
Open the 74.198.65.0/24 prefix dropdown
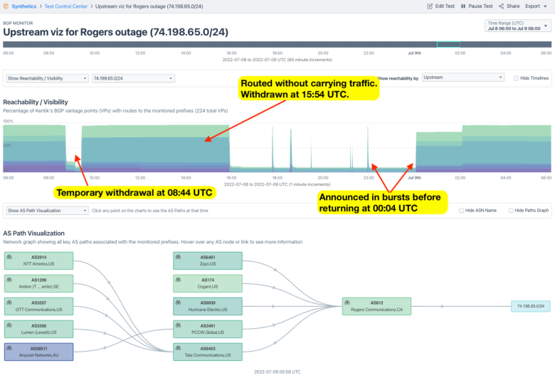[133, 78]
